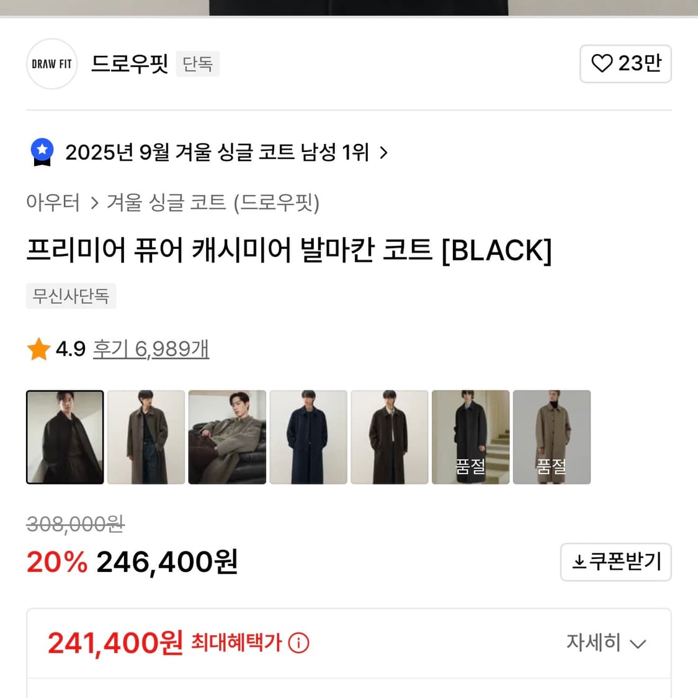Select the first black coat thumbnail

tap(65, 437)
